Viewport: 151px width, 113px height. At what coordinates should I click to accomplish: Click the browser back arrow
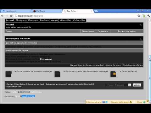(x=3, y=16)
